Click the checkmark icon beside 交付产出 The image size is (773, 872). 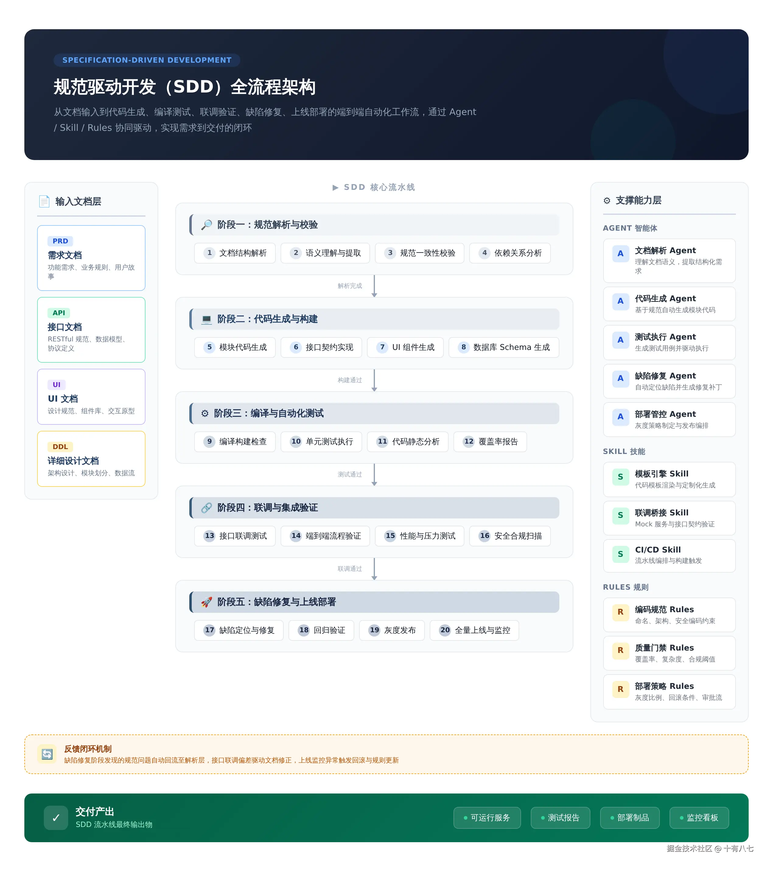click(56, 818)
